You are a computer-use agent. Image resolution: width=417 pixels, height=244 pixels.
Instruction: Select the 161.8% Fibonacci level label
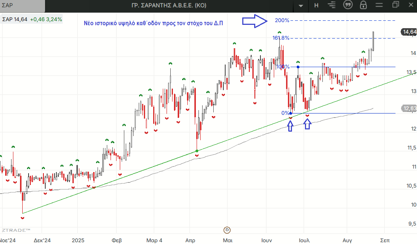[x=281, y=38]
